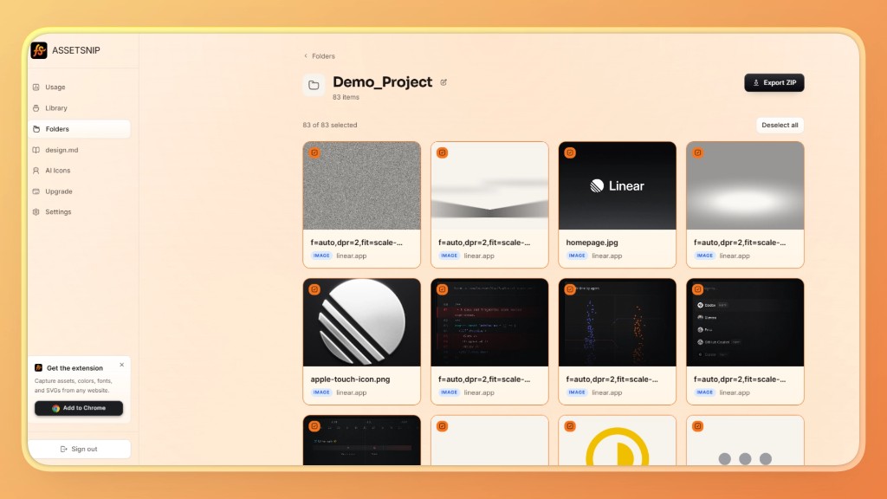Uncheck the yellow circle icon image

(570, 426)
